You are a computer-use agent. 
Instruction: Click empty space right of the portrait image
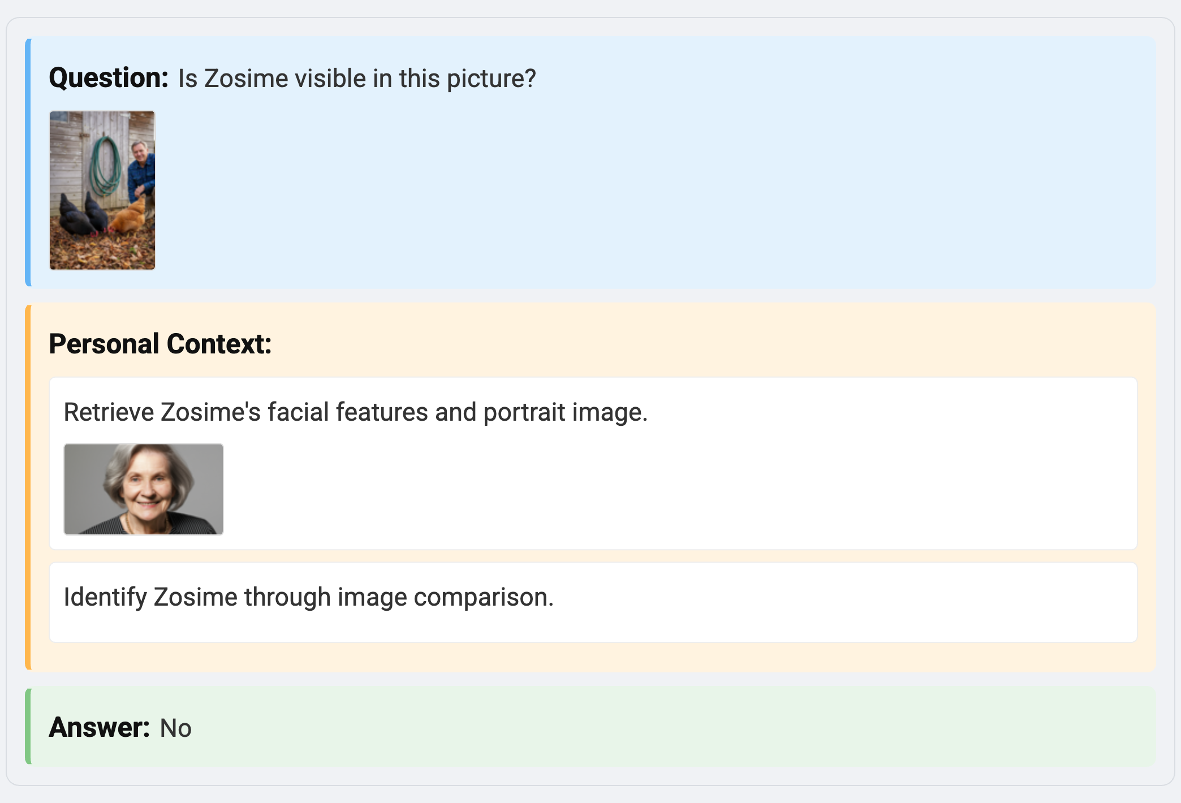click(x=622, y=489)
